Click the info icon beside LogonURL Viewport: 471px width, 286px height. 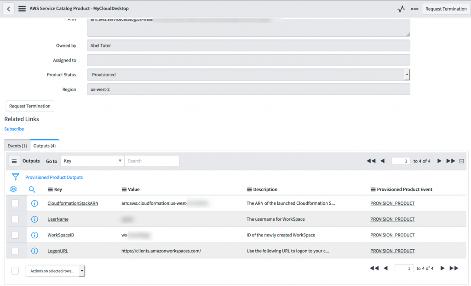34,251
